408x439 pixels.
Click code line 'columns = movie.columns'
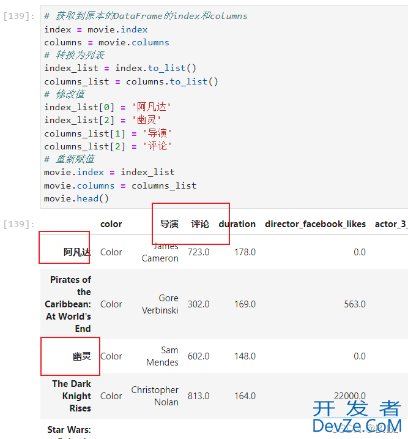coord(106,43)
